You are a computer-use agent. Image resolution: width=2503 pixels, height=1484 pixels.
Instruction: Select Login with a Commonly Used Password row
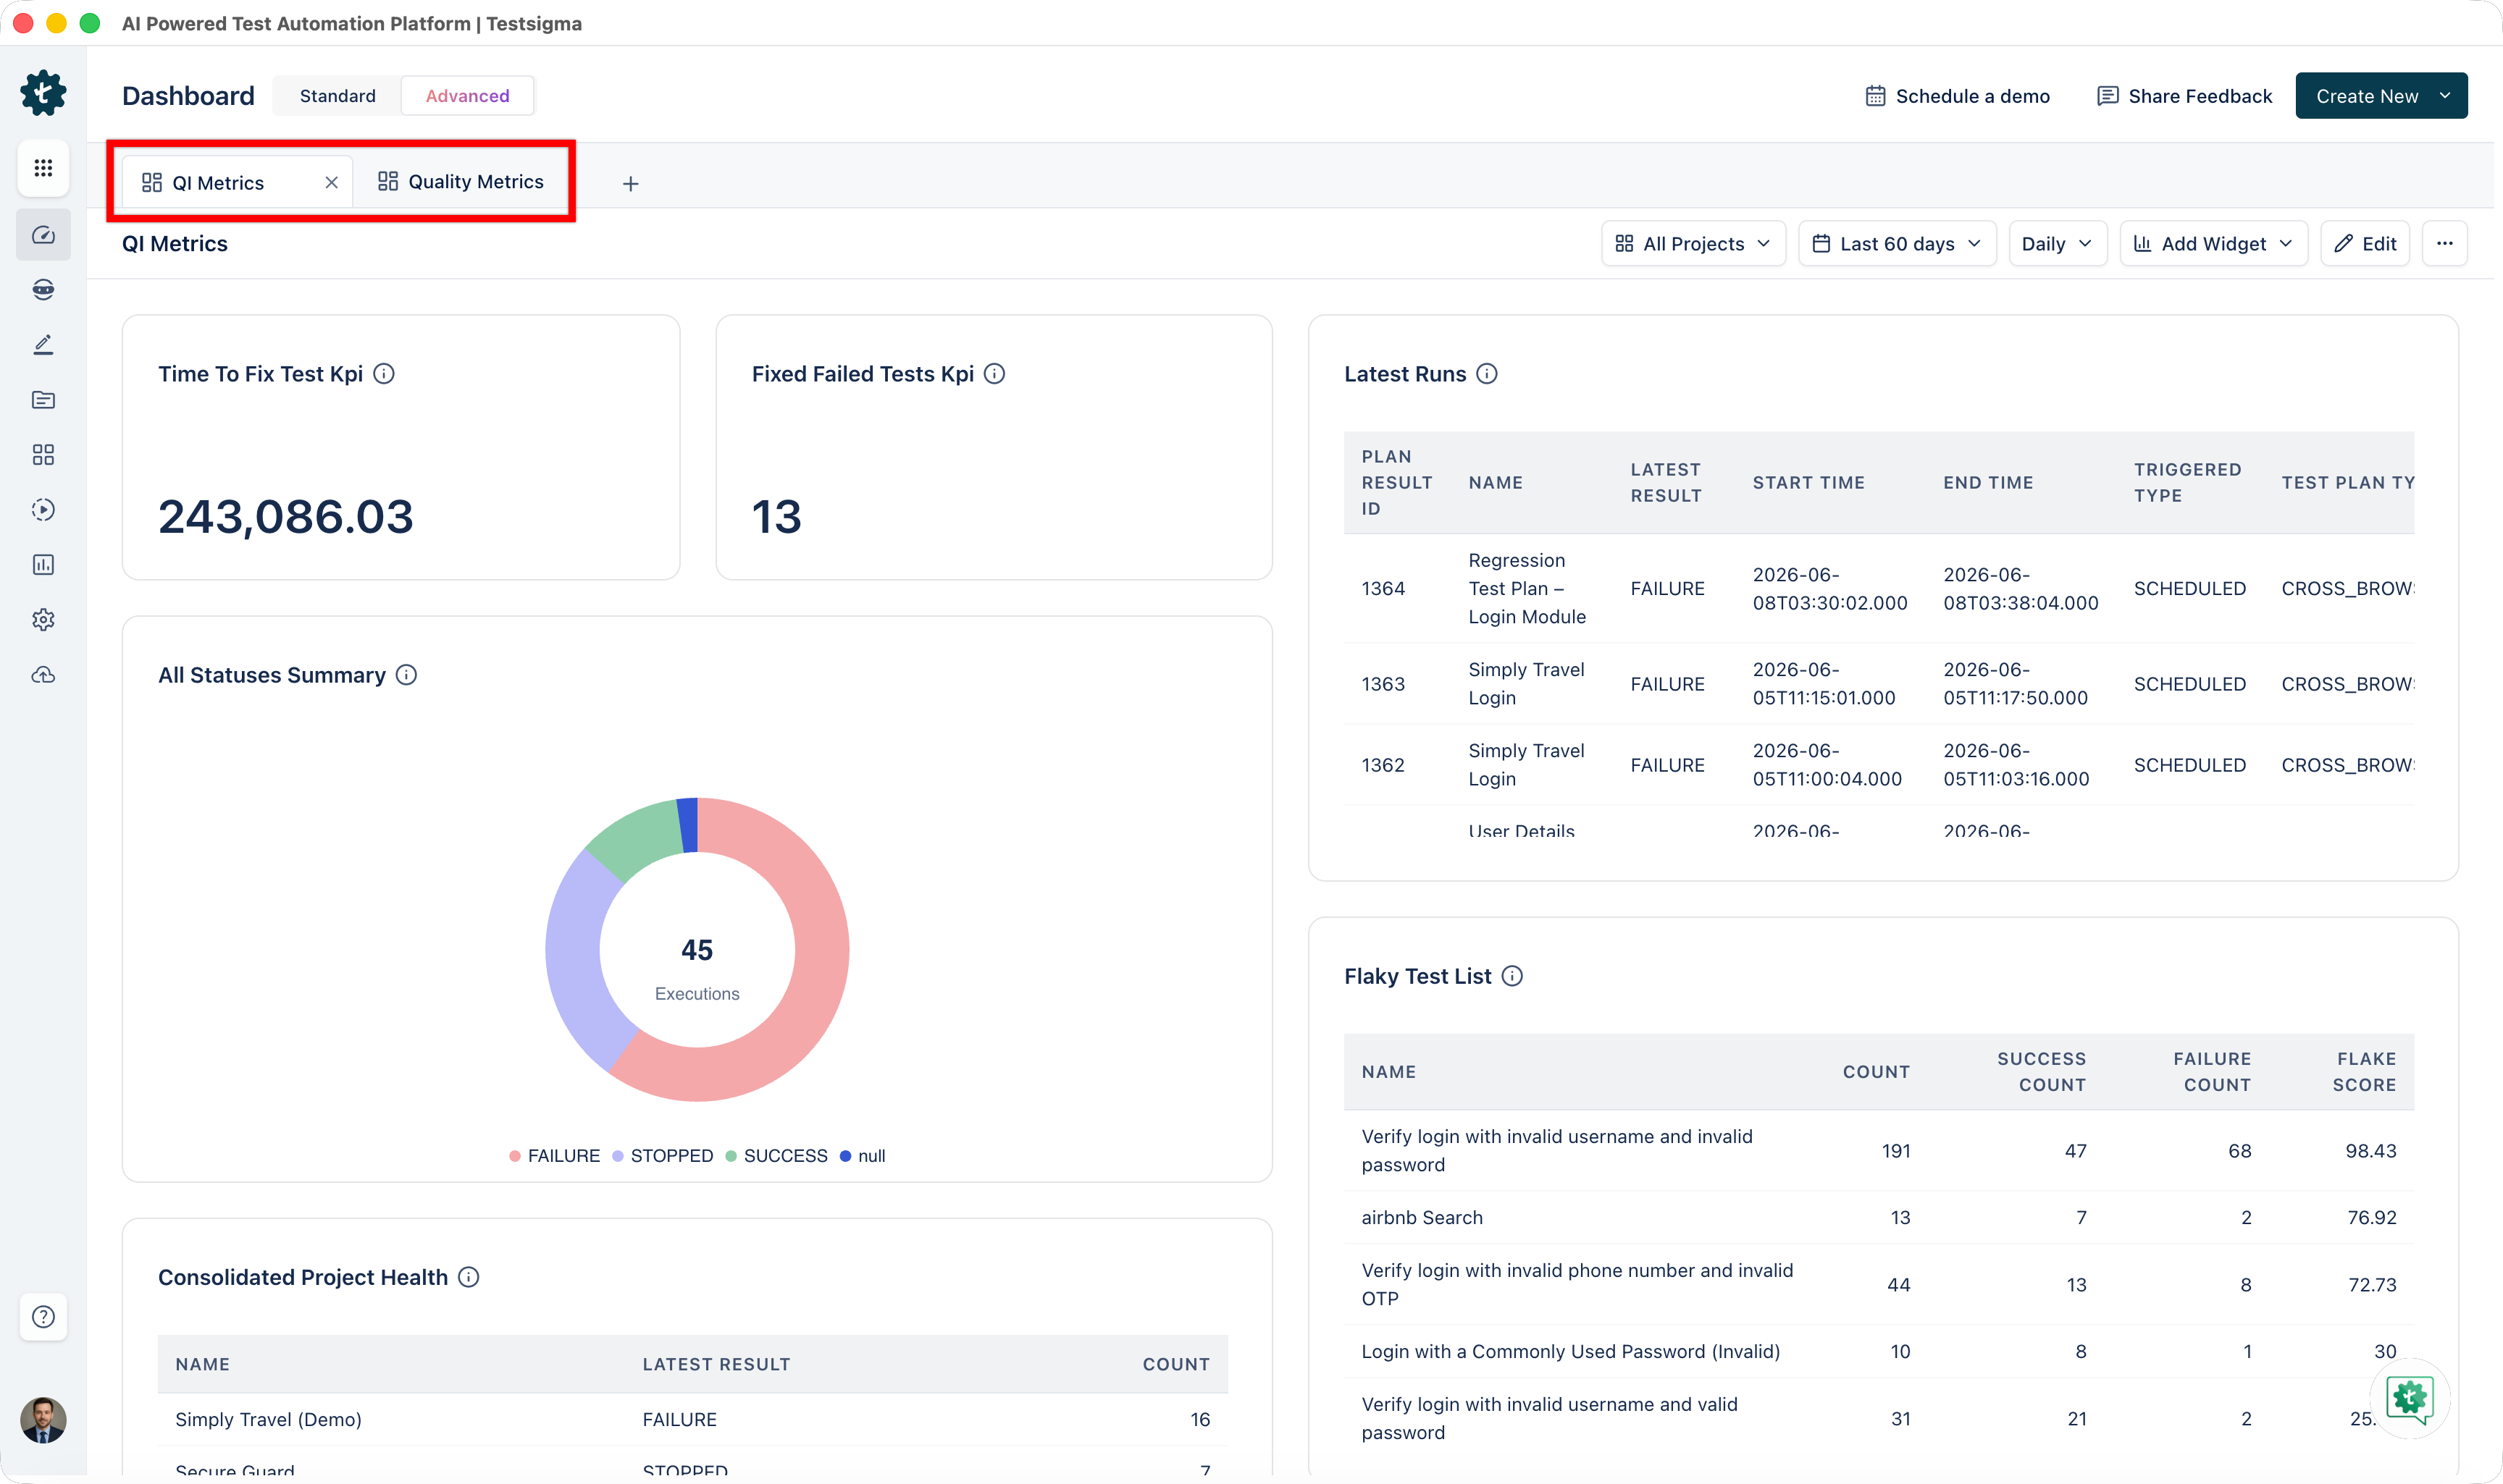point(1879,1352)
